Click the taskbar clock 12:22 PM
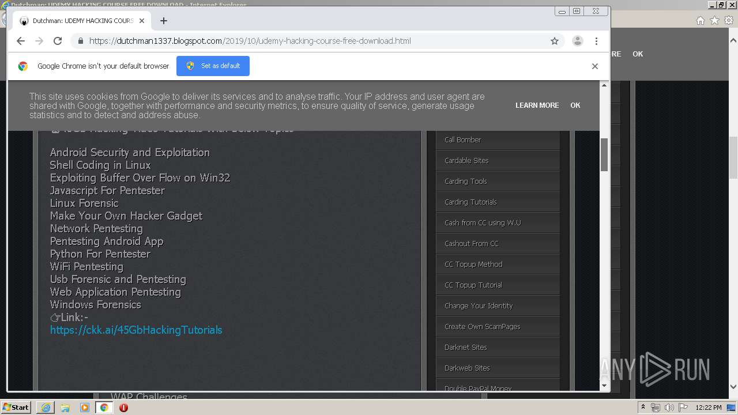738x415 pixels. coord(709,408)
